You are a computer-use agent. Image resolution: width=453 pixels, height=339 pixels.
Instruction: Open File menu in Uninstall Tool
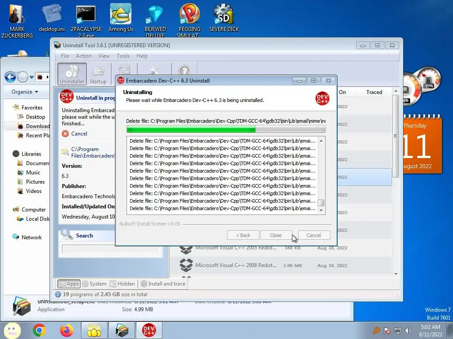(x=65, y=56)
